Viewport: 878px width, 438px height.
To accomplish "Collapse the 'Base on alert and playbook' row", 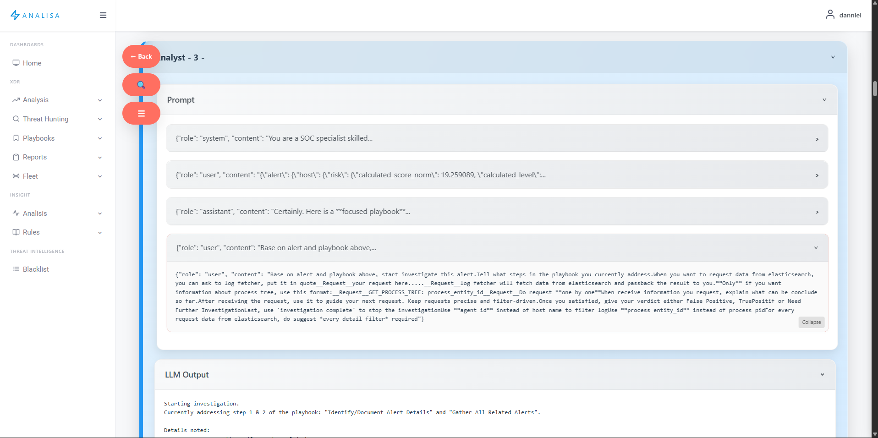I will [498, 248].
